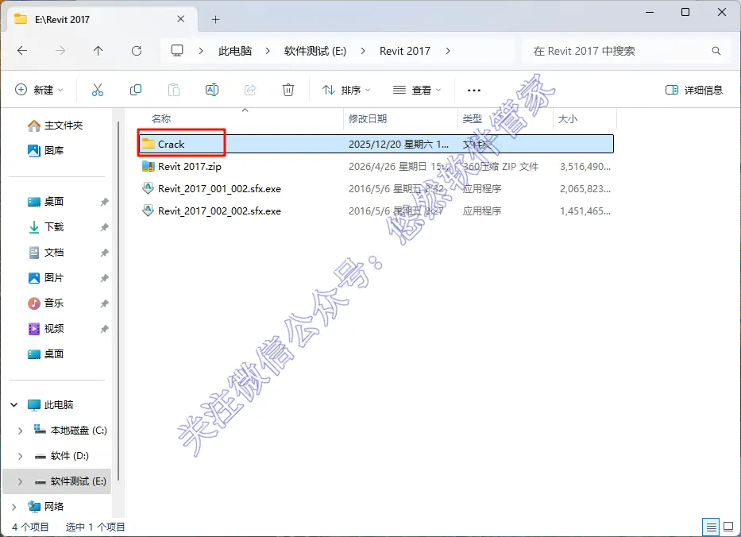Click 应用程序 type of Revit_2017_002_002.sfx.exe row
The image size is (741, 537).
(481, 211)
